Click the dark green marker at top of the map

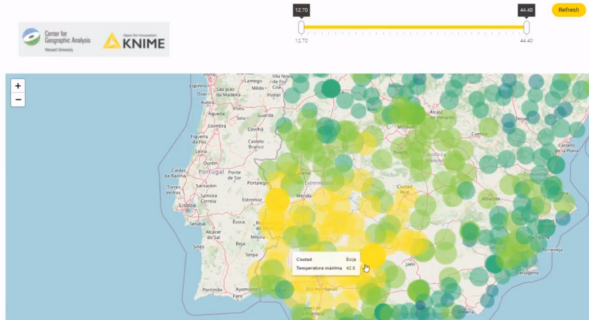(x=331, y=89)
